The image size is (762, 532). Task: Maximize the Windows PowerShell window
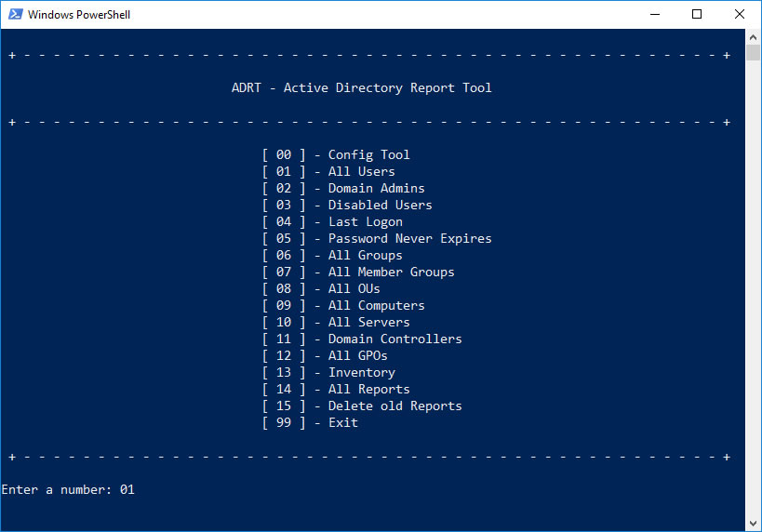pyautogui.click(x=697, y=14)
